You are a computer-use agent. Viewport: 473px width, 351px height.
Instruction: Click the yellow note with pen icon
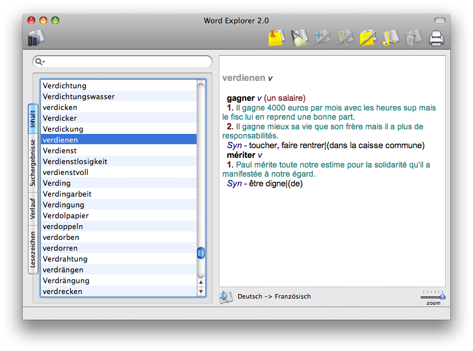[369, 38]
